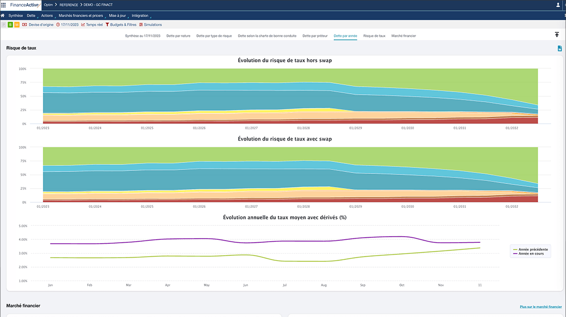Click the home icon in navigation bar

coord(3,15)
